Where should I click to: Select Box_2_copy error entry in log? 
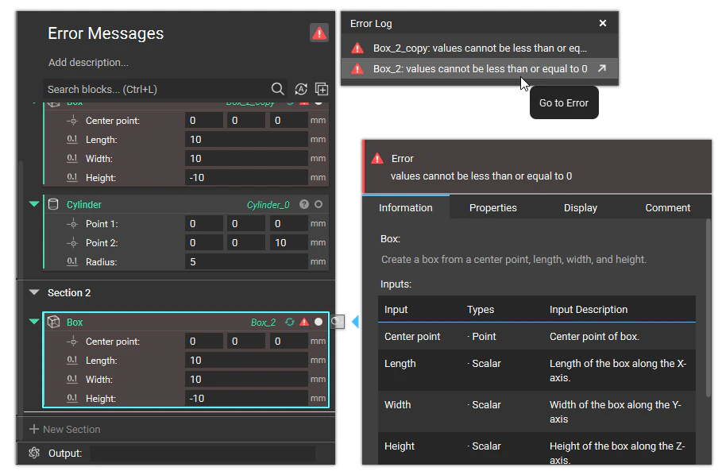pyautogui.click(x=479, y=48)
